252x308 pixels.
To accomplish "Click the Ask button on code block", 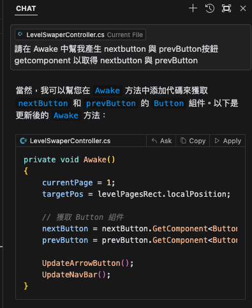I will coord(161,141).
